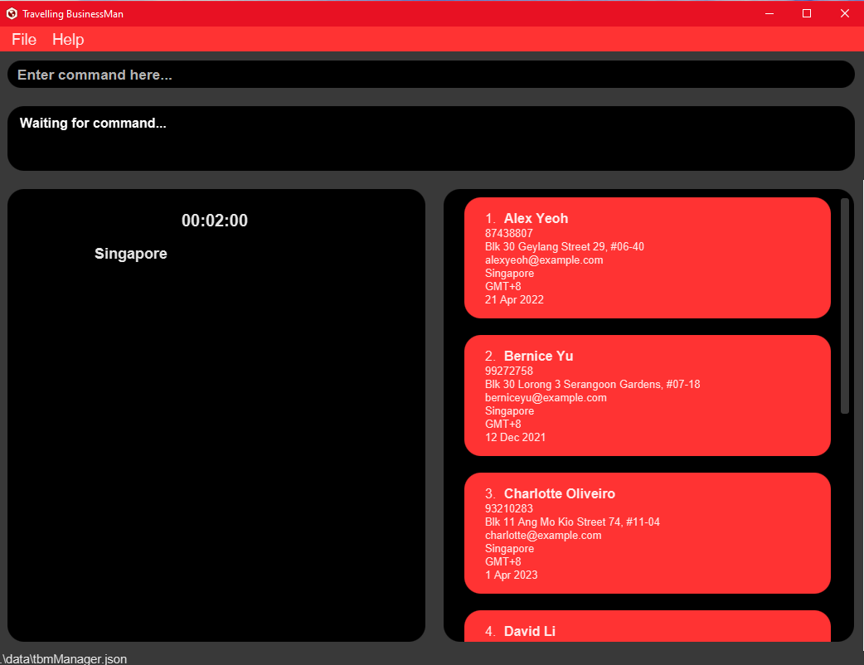Image resolution: width=864 pixels, height=665 pixels.
Task: Click the date 21 Apr 2022
Action: [x=514, y=299]
